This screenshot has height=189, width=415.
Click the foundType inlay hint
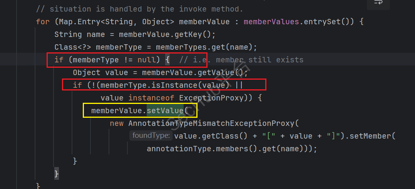(151, 135)
